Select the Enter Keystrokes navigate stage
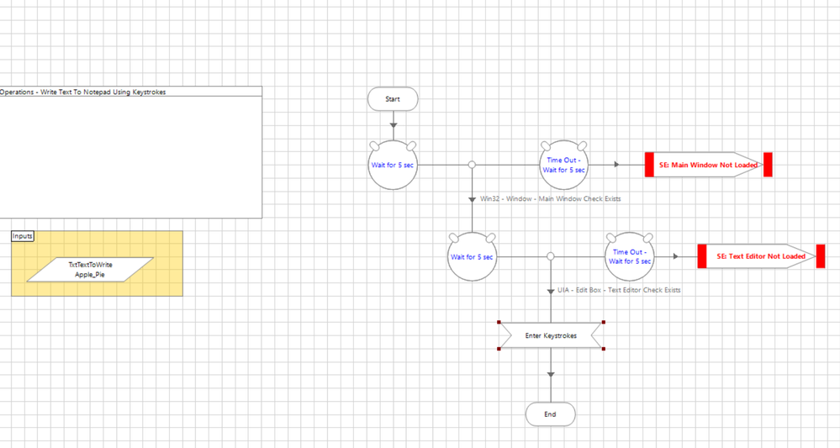The image size is (840, 448). coord(551,335)
